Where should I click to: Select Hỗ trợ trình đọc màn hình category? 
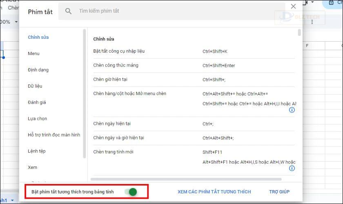54,135
